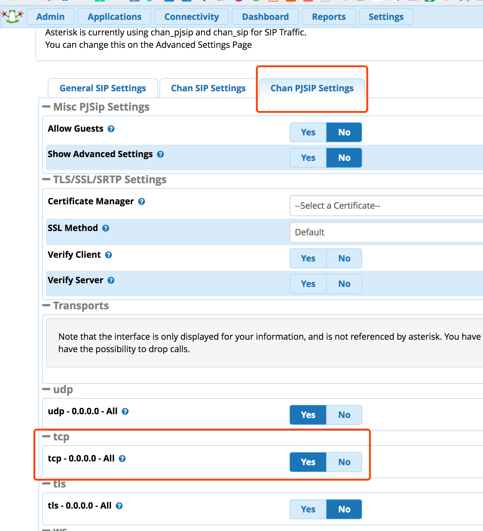Click the 'tls - 0.0.0.0 - All' label
483x531 pixels.
pos(79,506)
